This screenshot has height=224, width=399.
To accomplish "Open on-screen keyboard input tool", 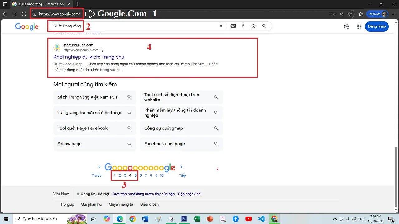I will (233, 26).
